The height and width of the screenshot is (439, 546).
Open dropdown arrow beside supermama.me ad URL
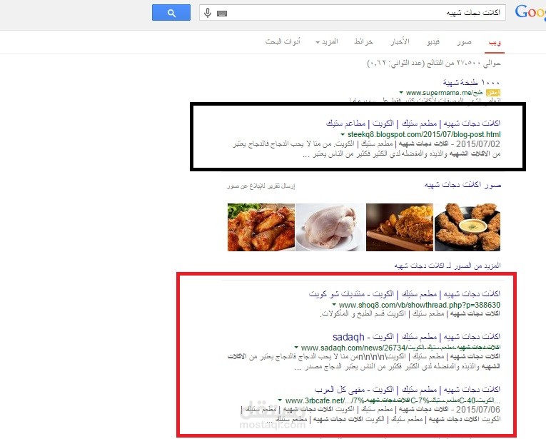point(401,93)
